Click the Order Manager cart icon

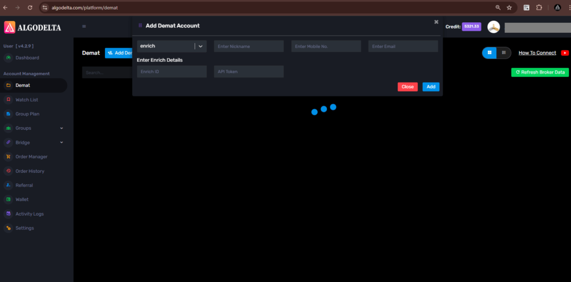pyautogui.click(x=8, y=157)
